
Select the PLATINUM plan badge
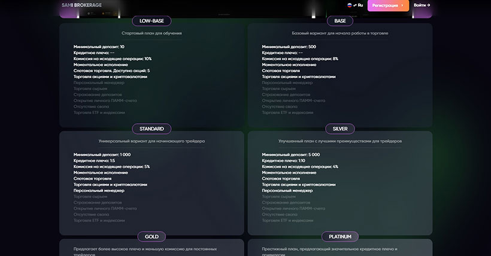click(340, 236)
